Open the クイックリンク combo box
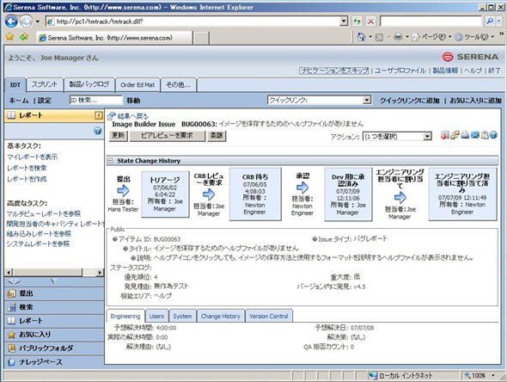 [x=319, y=100]
